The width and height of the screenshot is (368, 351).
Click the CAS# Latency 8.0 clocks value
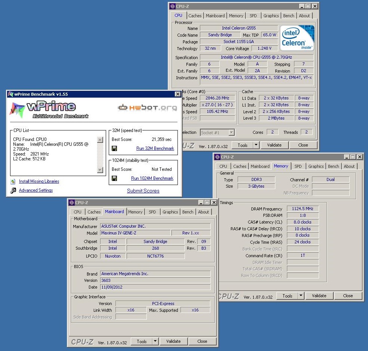click(x=303, y=222)
